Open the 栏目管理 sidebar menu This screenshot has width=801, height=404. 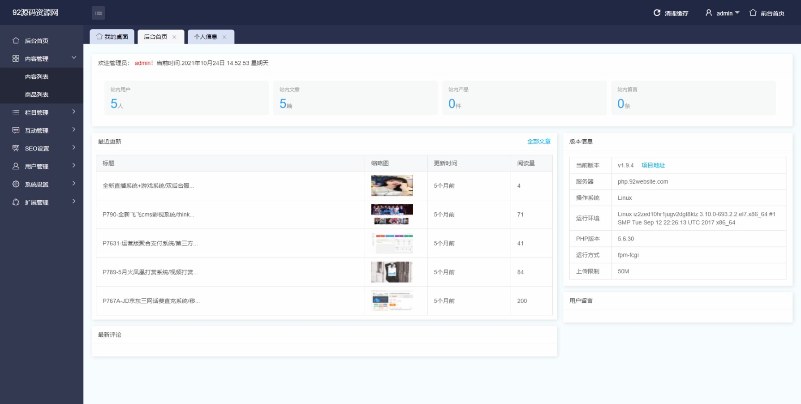(42, 112)
